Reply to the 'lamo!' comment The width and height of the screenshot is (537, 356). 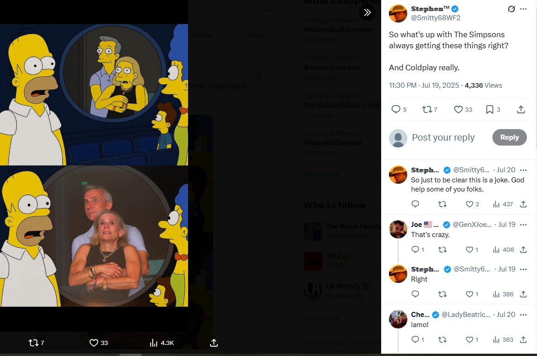(x=415, y=339)
